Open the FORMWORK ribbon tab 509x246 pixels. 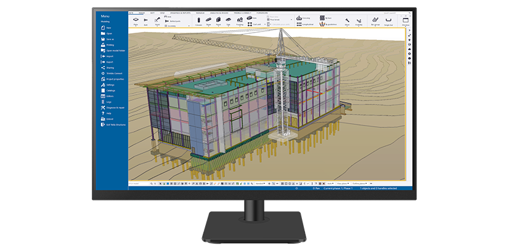click(262, 13)
